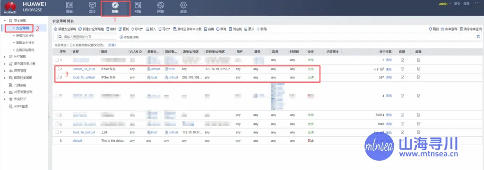Click the [配置] link in status line
The width and height of the screenshot is (484, 170).
tap(112, 45)
